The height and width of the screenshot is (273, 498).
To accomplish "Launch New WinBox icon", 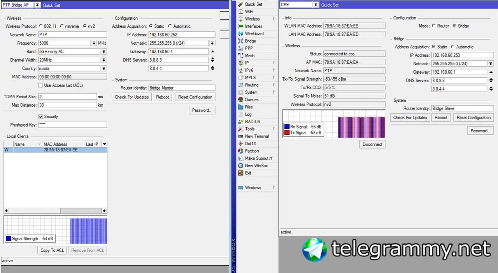I will [241, 166].
